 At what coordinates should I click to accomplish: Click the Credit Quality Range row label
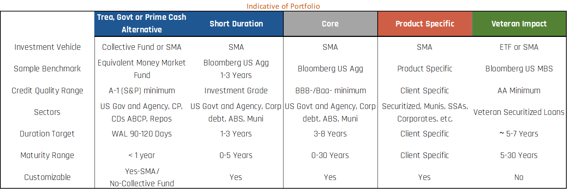[48, 90]
